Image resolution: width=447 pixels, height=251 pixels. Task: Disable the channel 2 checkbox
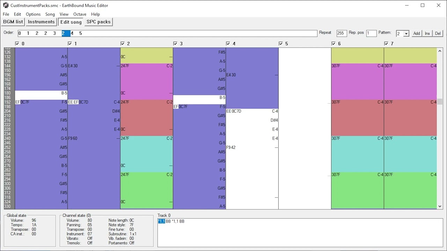click(x=123, y=44)
